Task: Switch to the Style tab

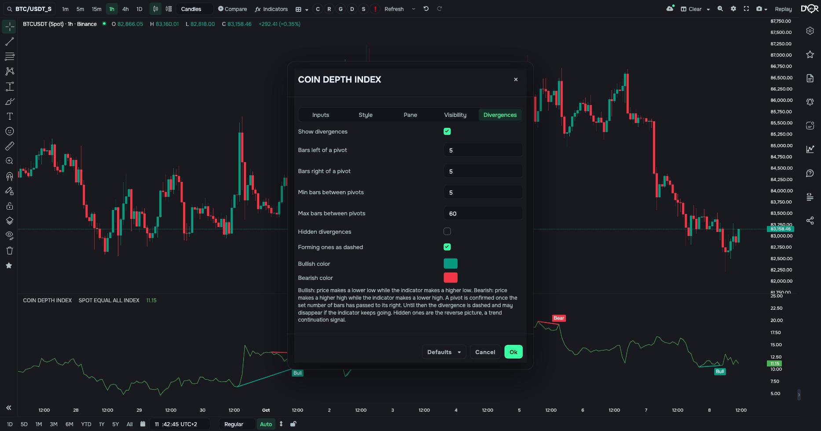Action: (x=366, y=115)
